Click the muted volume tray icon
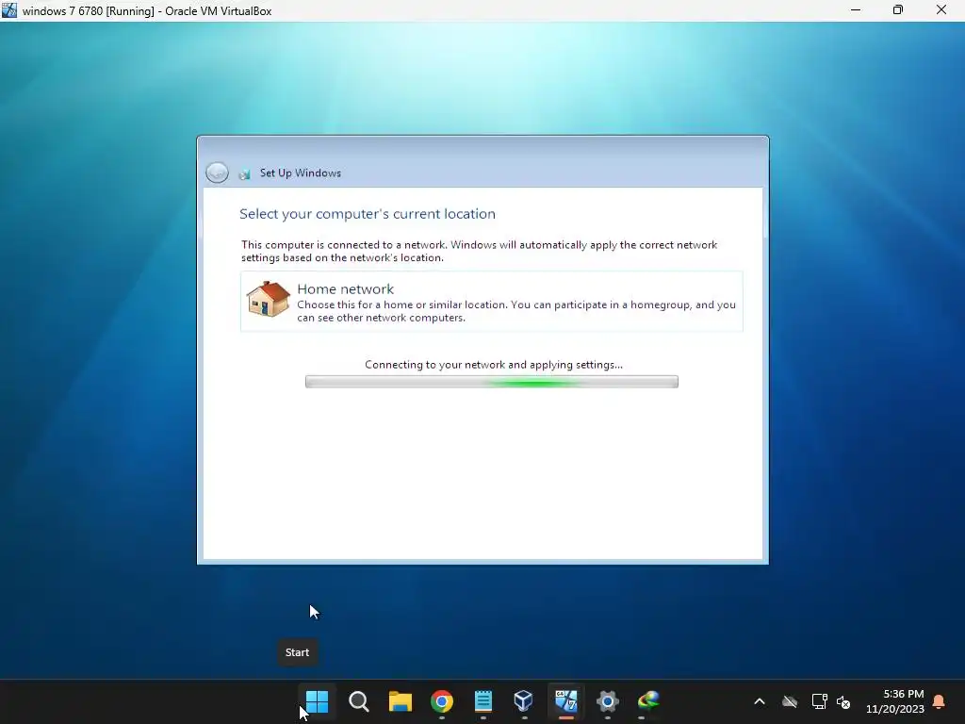 coord(843,701)
